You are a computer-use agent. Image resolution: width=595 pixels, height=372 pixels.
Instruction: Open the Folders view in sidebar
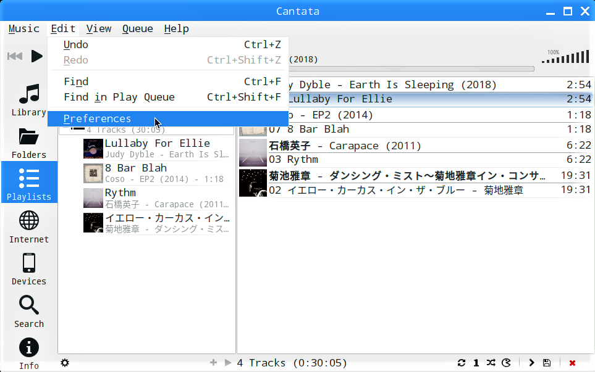29,143
